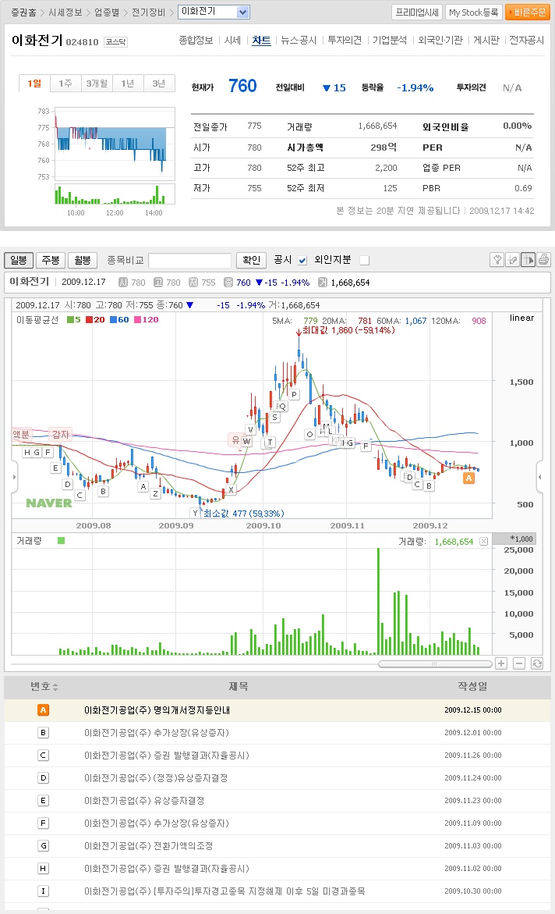Select the pencil drawing tool icon
Viewport: 555px width, 914px height.
click(512, 260)
